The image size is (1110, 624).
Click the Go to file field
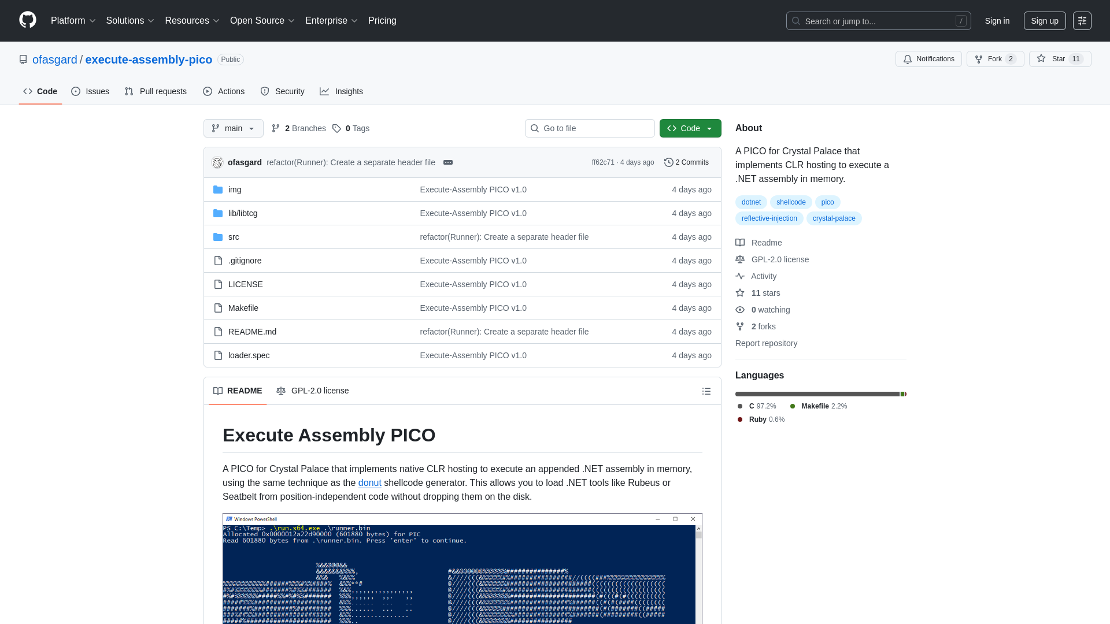tap(589, 128)
